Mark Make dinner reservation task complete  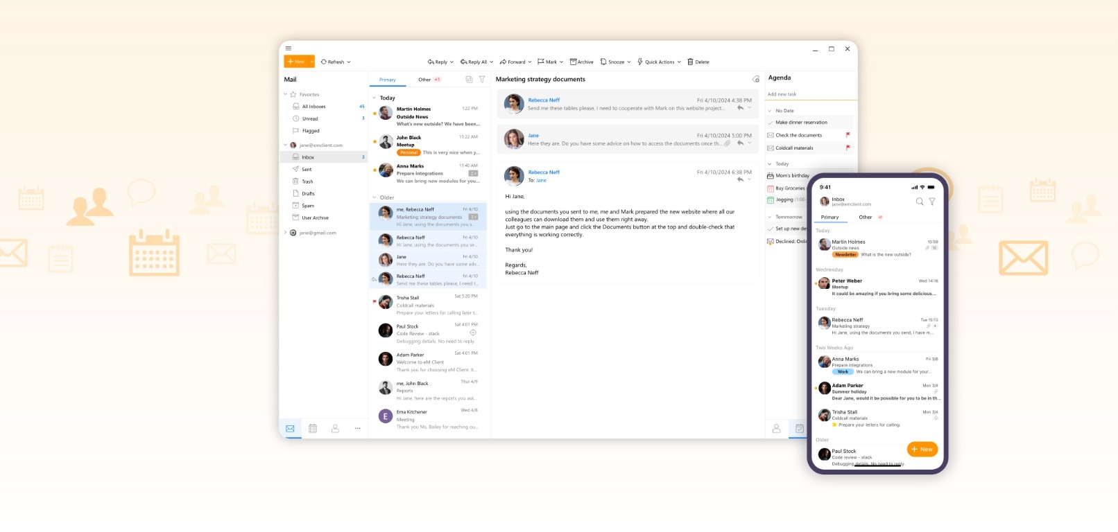(770, 123)
